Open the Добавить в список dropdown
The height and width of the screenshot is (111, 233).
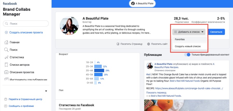pos(189,32)
